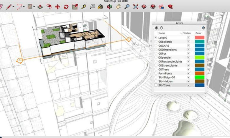Select the Scale tool

(75, 7)
